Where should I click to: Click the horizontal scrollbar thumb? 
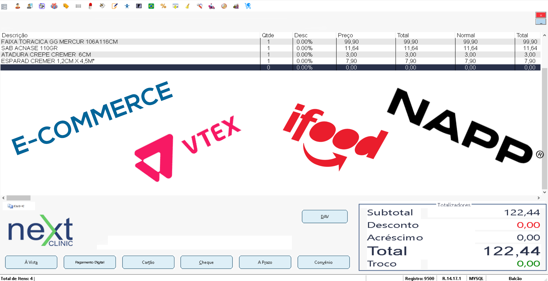coord(19,198)
